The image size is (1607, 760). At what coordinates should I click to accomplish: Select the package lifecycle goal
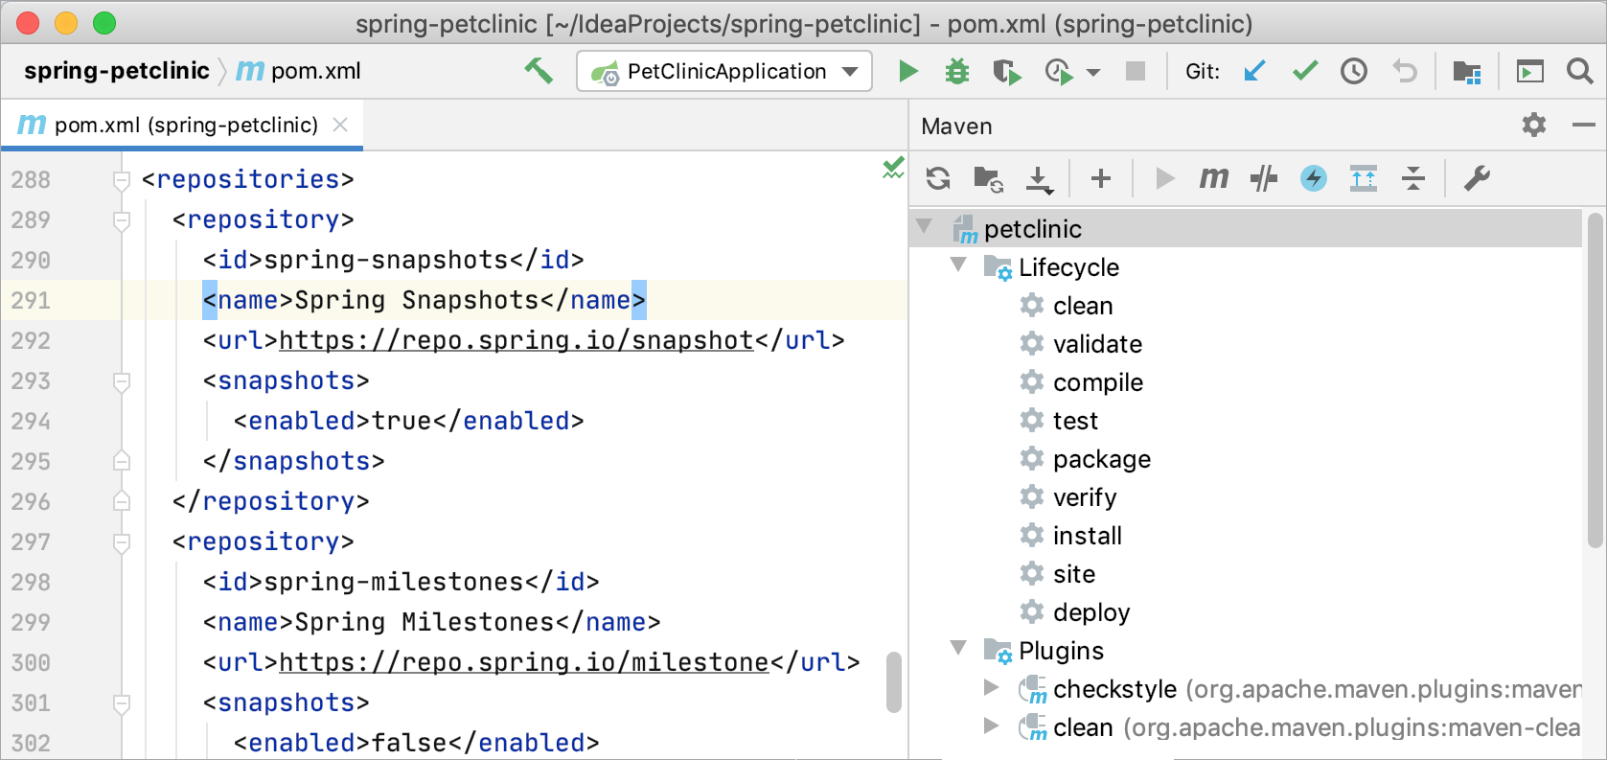click(1102, 459)
